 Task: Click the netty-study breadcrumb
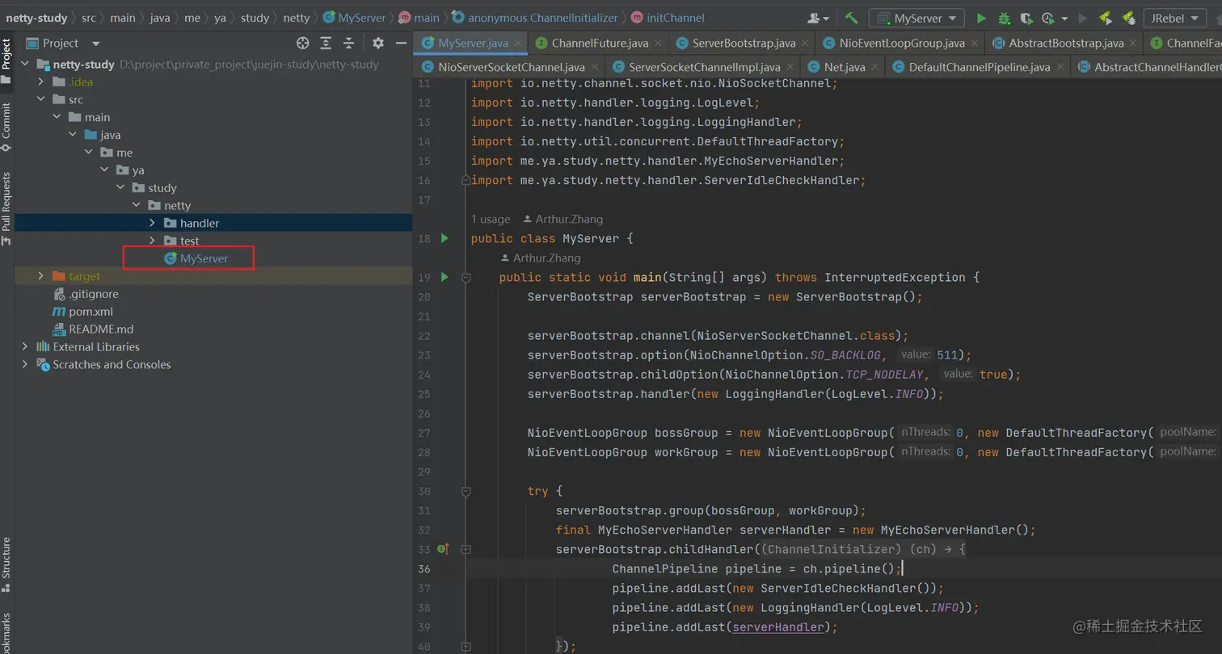[36, 18]
